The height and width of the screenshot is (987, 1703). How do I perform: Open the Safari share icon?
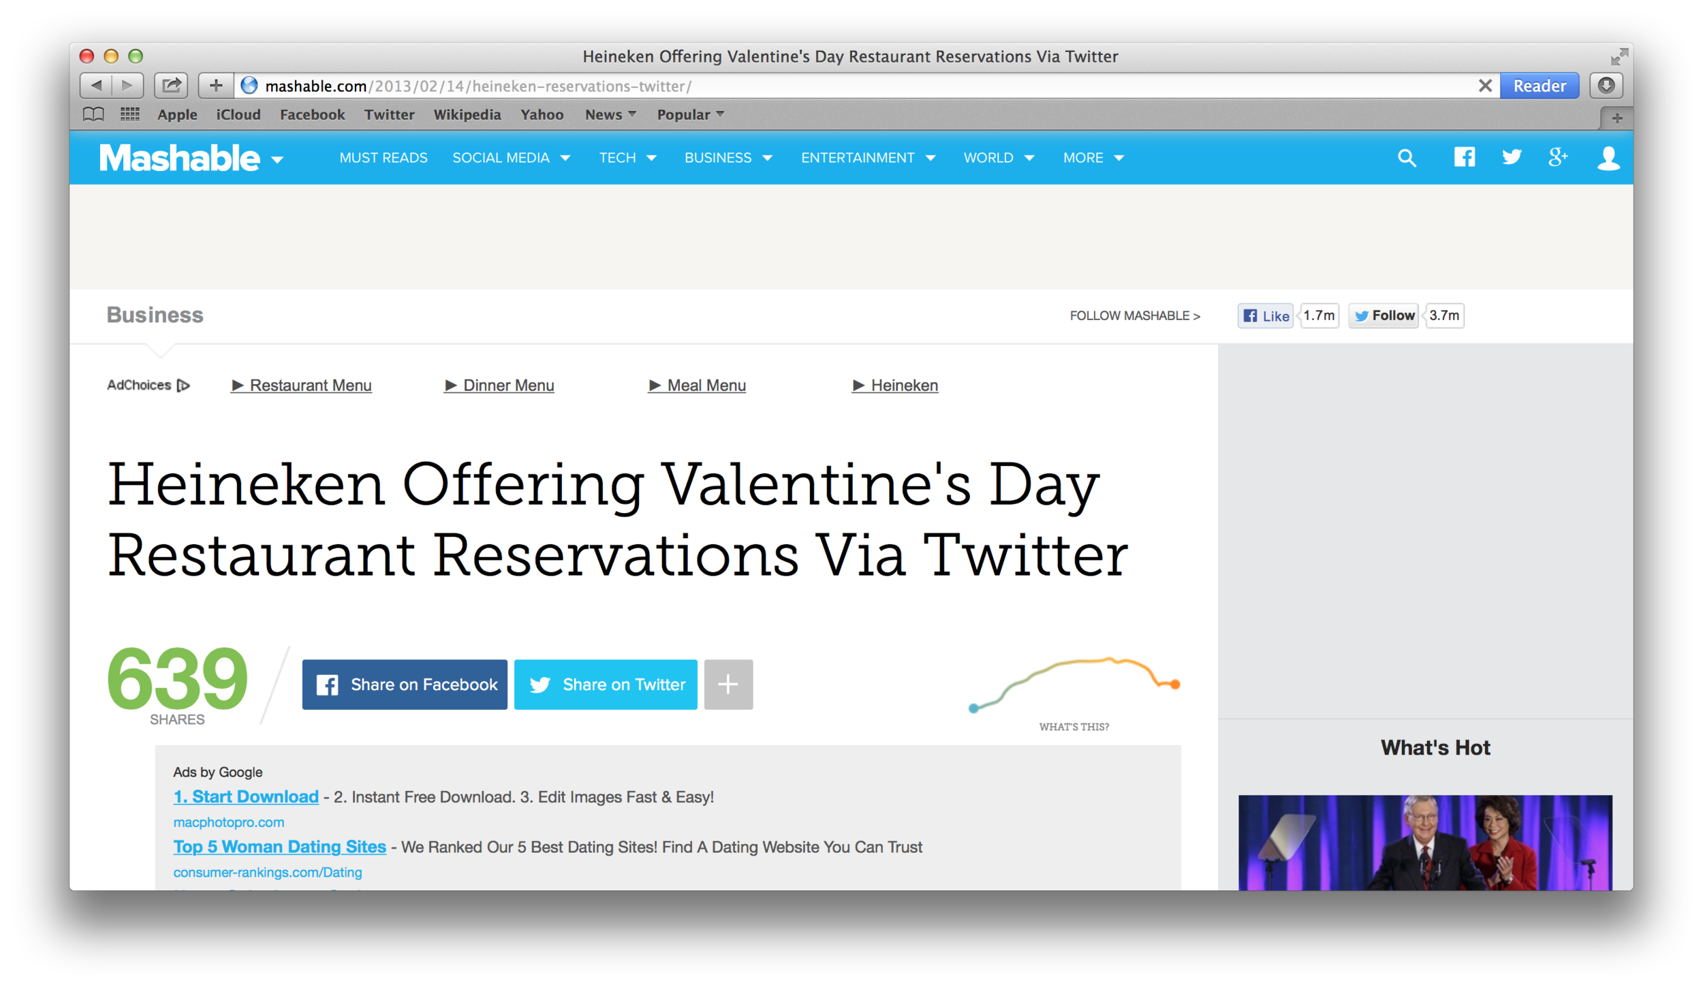171,86
